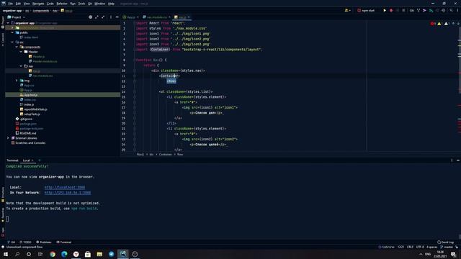The width and height of the screenshot is (461, 259).
Task: Click UTF-8 encoding in status bar
Action: (x=420, y=247)
